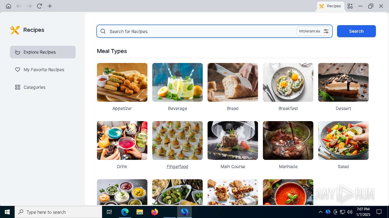Show hidden system tray icons chevron
Image resolution: width=389 pixels, height=218 pixels.
pyautogui.click(x=320, y=212)
